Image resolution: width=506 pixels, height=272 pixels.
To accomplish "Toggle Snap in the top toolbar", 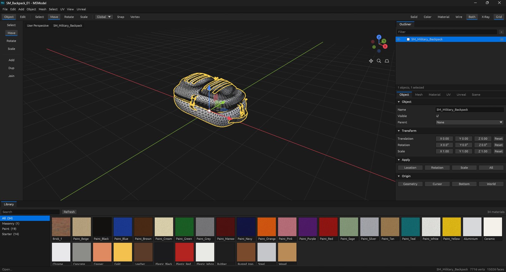I will pyautogui.click(x=120, y=17).
